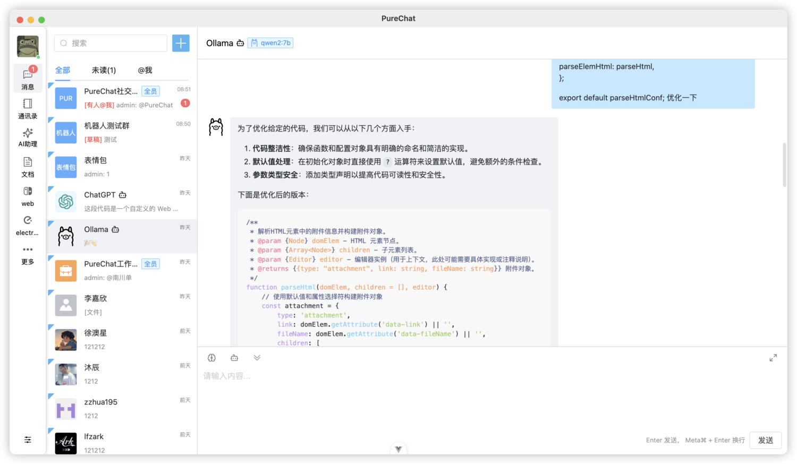Click the 全员 tag on PureChat社交 row
Viewport: 797px width, 464px height.
pos(151,91)
